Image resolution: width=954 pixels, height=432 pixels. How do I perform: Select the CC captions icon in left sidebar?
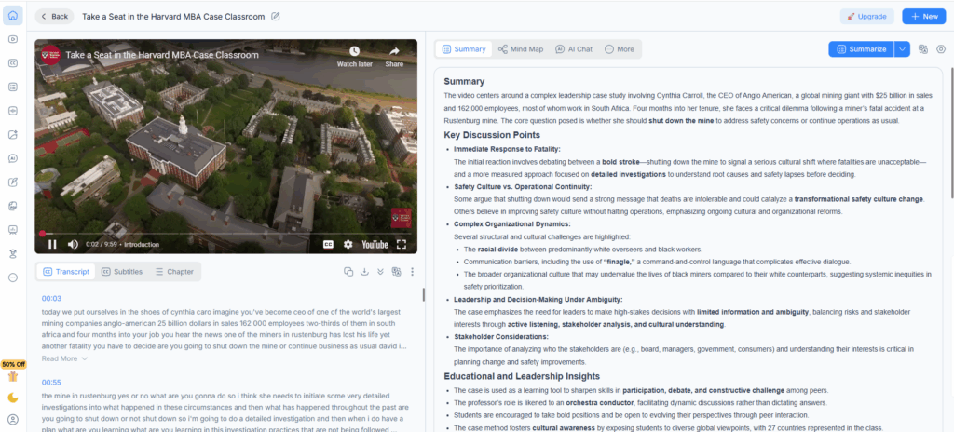pos(13,63)
